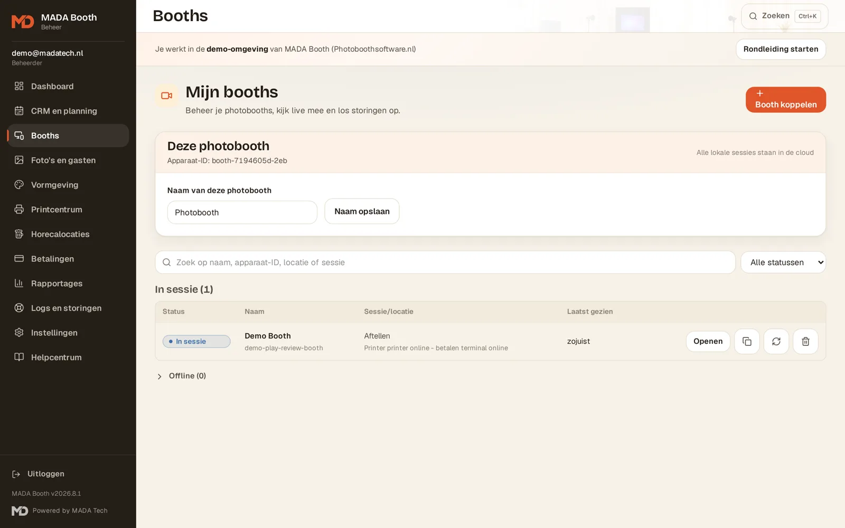Click the Aftellen session text
845x528 pixels.
[x=377, y=336]
